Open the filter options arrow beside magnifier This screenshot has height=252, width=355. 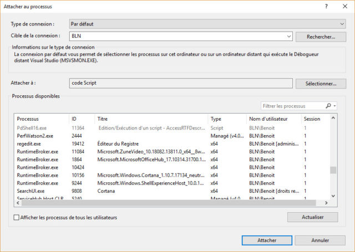tap(334, 106)
